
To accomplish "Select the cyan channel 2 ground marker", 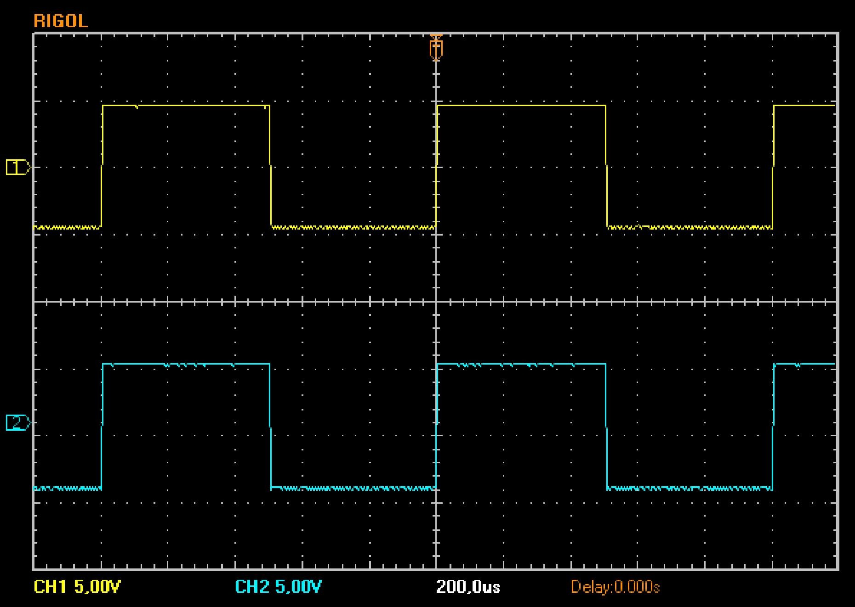I will 18,422.
